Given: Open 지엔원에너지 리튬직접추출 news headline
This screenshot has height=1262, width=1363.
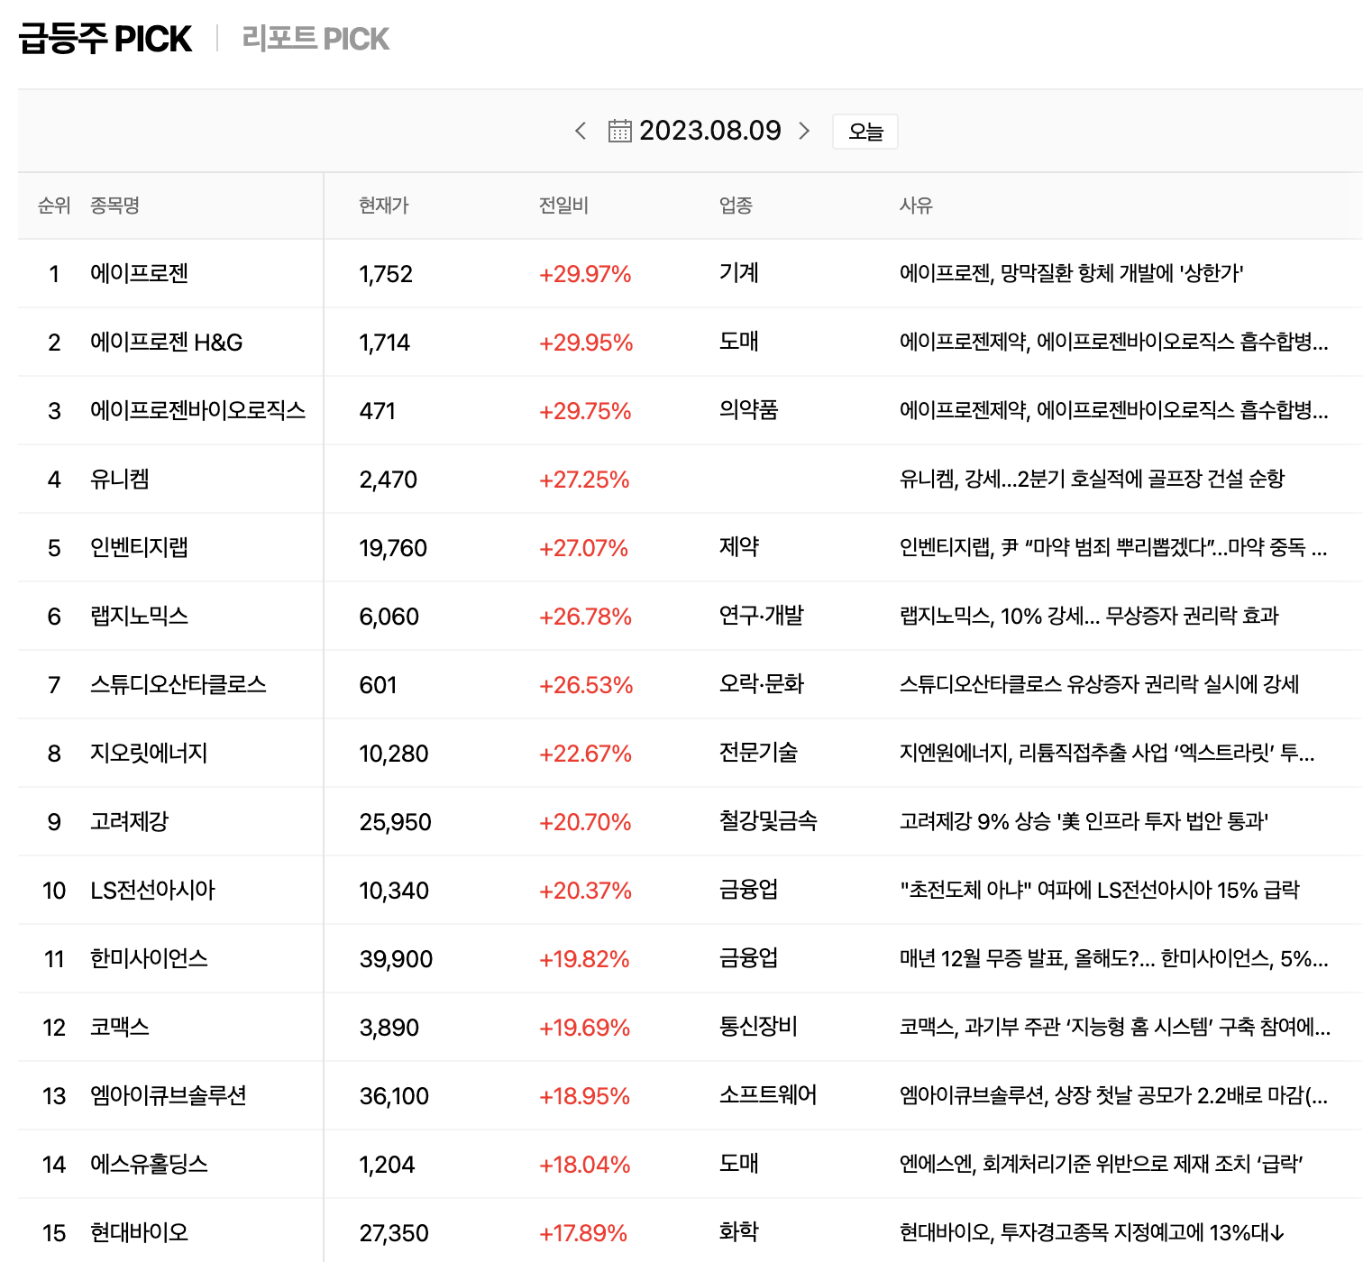Looking at the screenshot, I should click(1107, 753).
